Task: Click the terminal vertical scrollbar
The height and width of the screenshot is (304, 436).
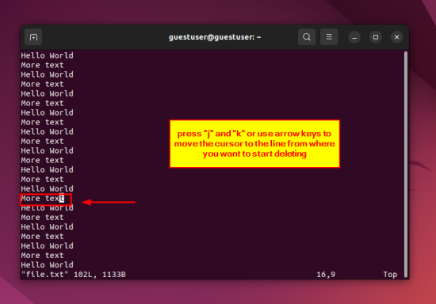Action: [406, 164]
